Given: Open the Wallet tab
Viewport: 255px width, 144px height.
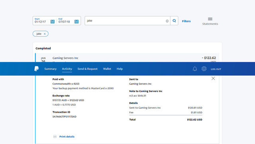Looking at the screenshot, I should [107, 69].
